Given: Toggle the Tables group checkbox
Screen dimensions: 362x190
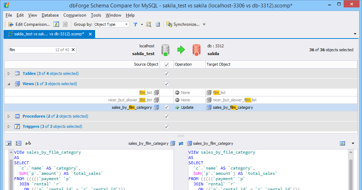Looking at the screenshot, I should click(x=167, y=73).
